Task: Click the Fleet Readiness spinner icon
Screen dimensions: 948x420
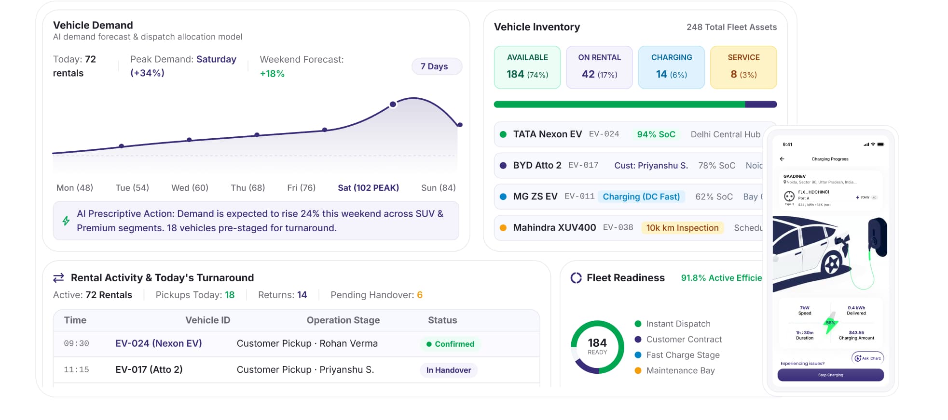Action: [x=576, y=278]
